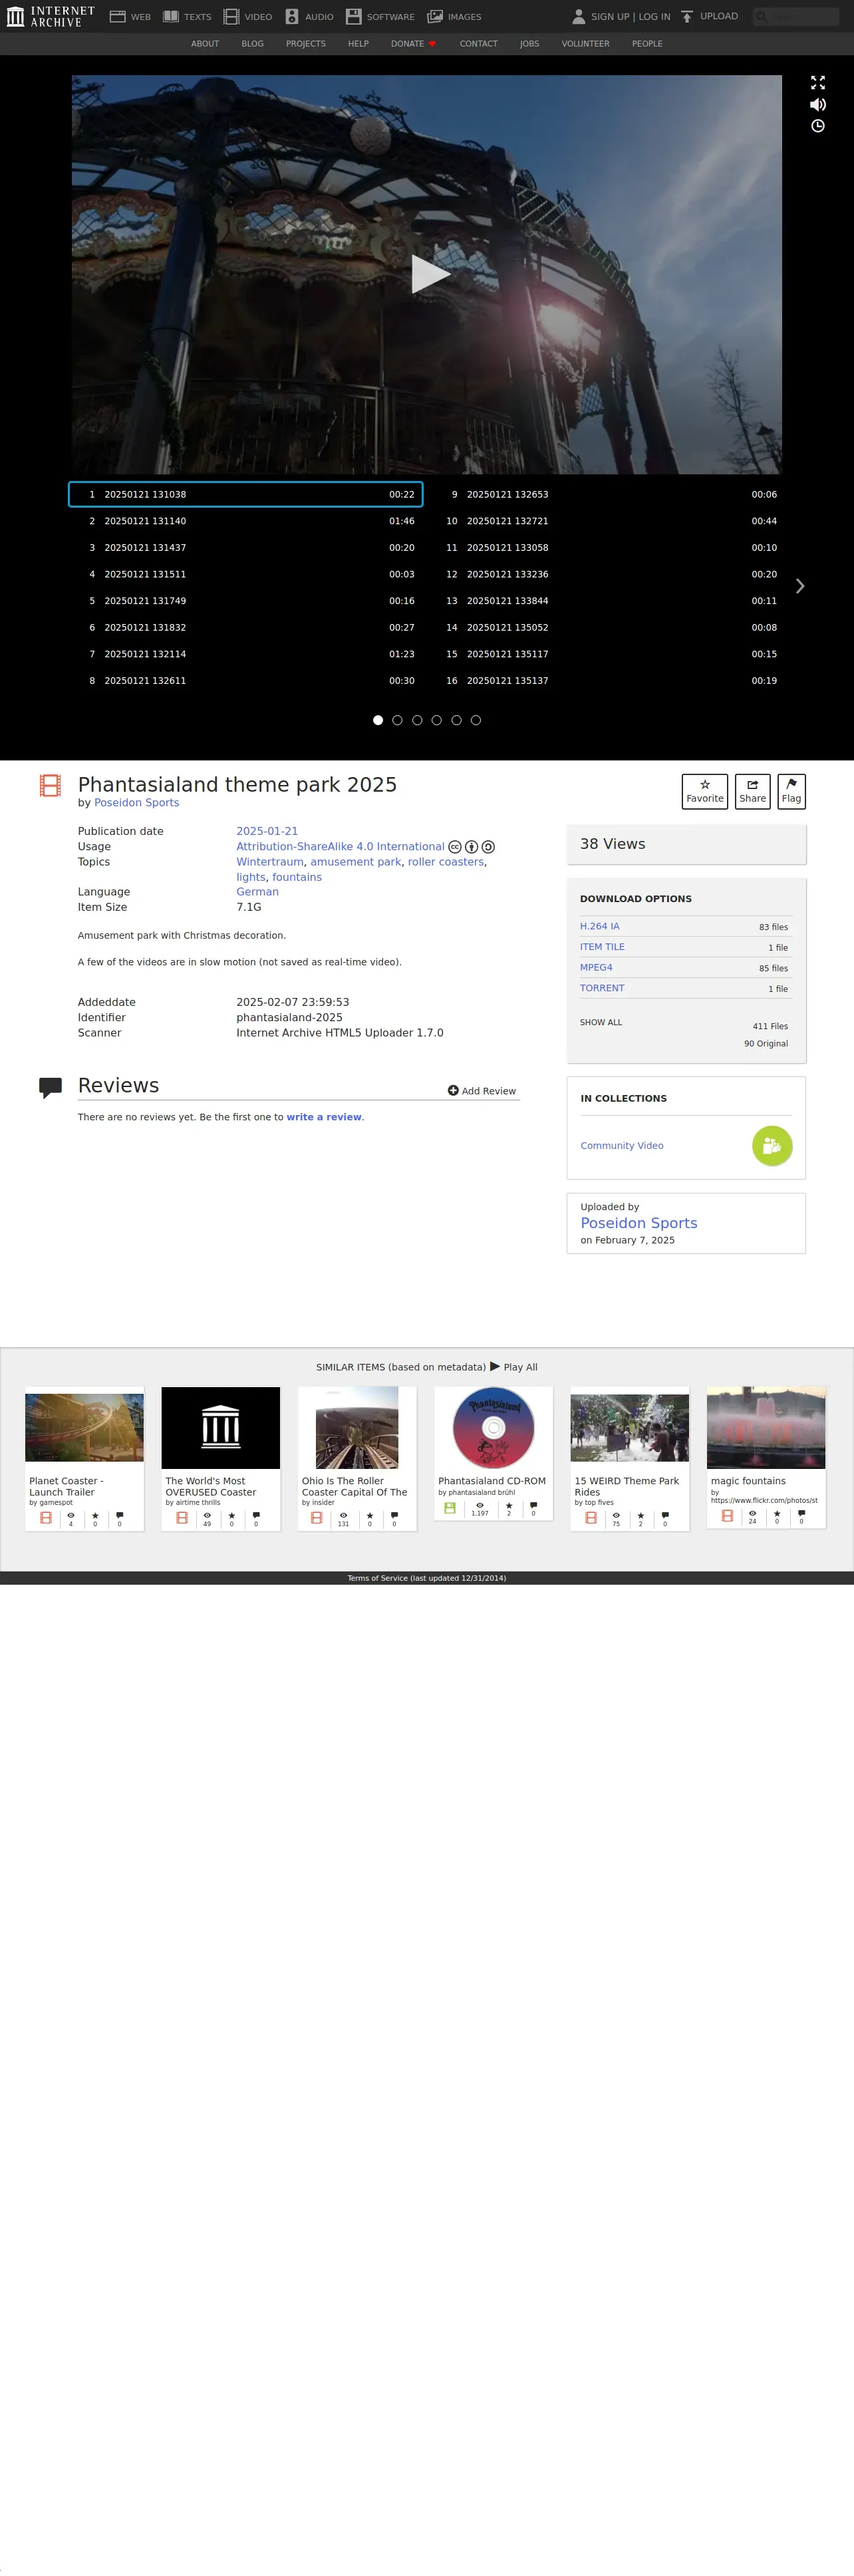Open the German language link
Image resolution: width=854 pixels, height=2576 pixels.
tap(257, 892)
